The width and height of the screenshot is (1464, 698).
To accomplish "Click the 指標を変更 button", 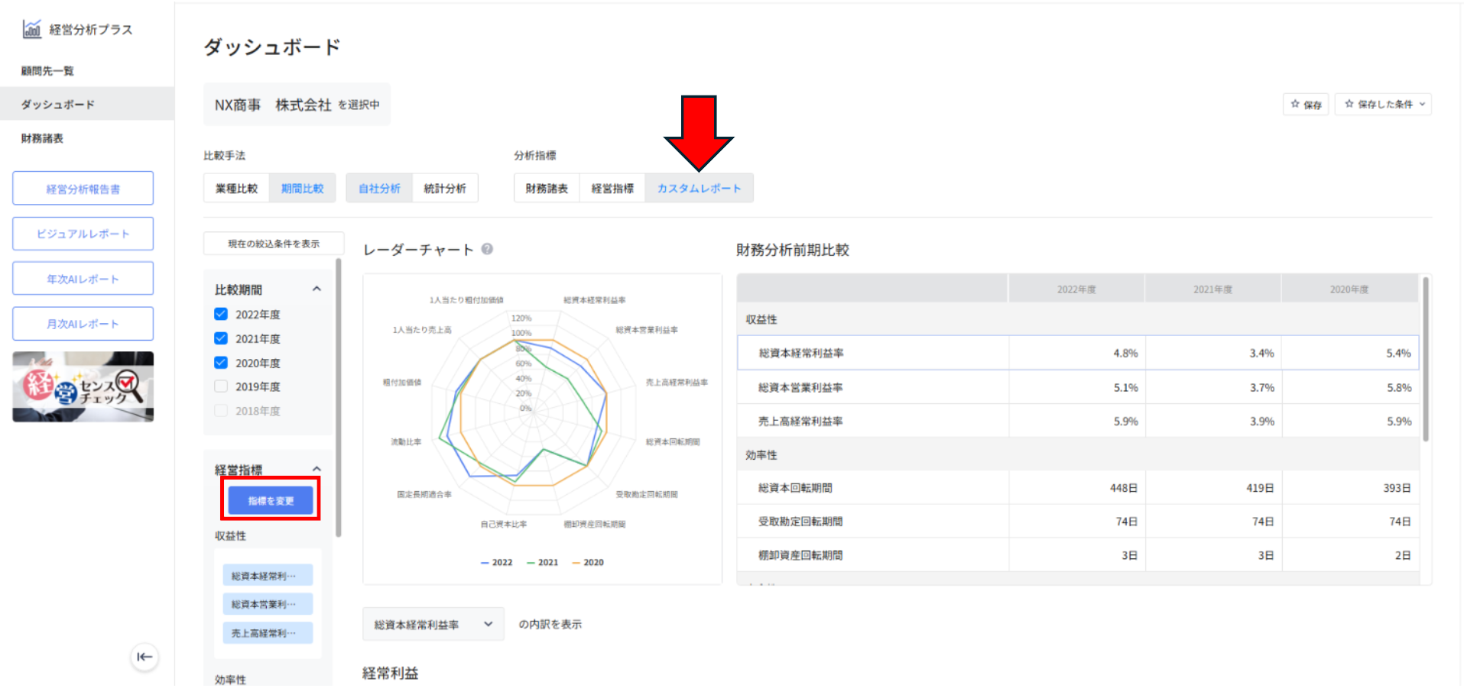I will (x=271, y=501).
